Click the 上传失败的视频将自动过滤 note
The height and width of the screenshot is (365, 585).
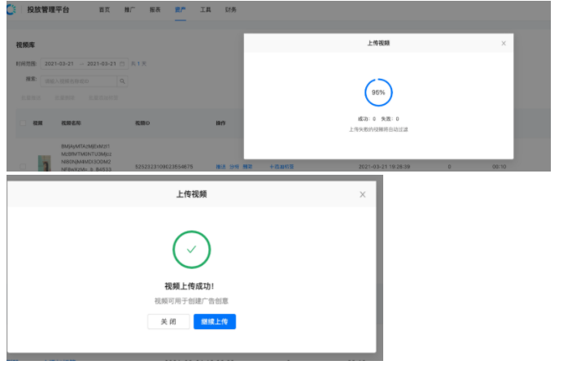click(x=378, y=129)
